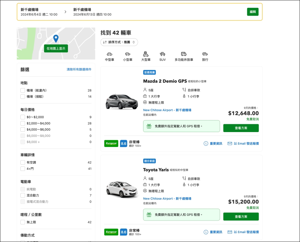Click the 在地图上显示 button
Viewport: 300px width, 242px height.
click(x=56, y=48)
